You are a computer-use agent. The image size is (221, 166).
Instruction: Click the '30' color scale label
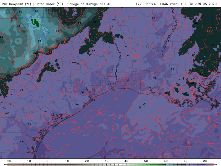coord(107,161)
